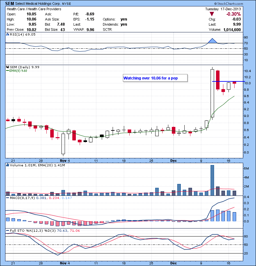Viewport: 256px width, 266px height.
Task: Click the long white candle reaching 8.0
Action: coord(63,144)
